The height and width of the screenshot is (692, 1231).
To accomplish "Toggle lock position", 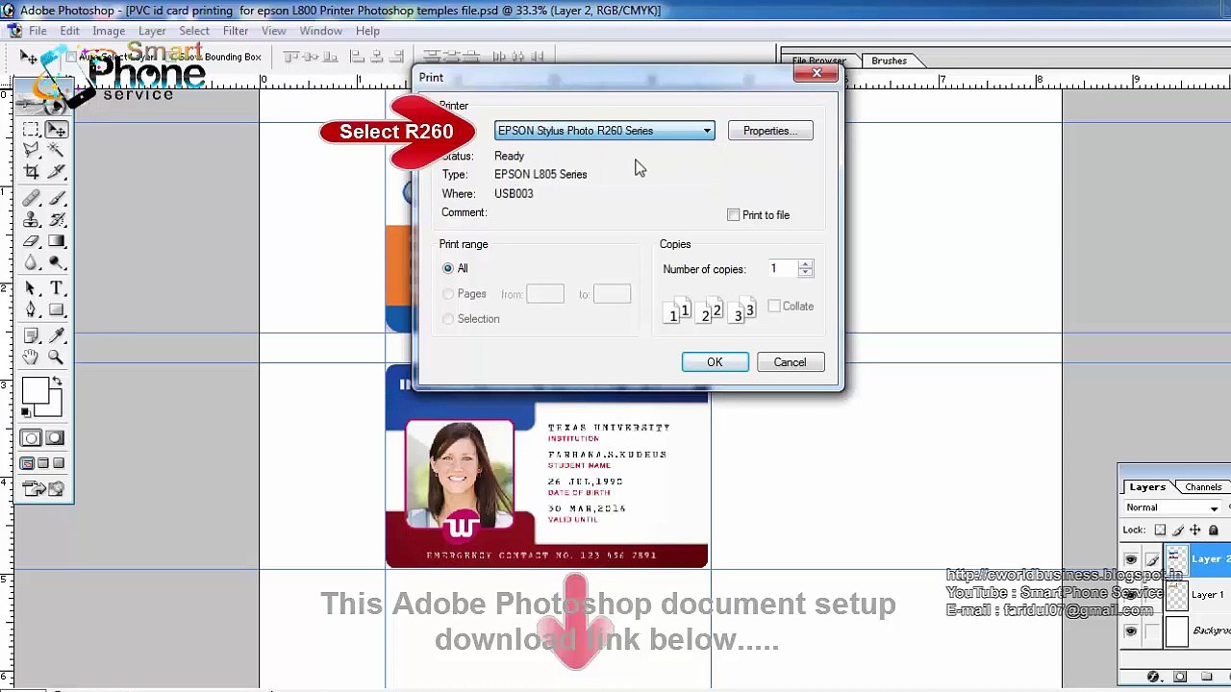I will coord(1195,530).
